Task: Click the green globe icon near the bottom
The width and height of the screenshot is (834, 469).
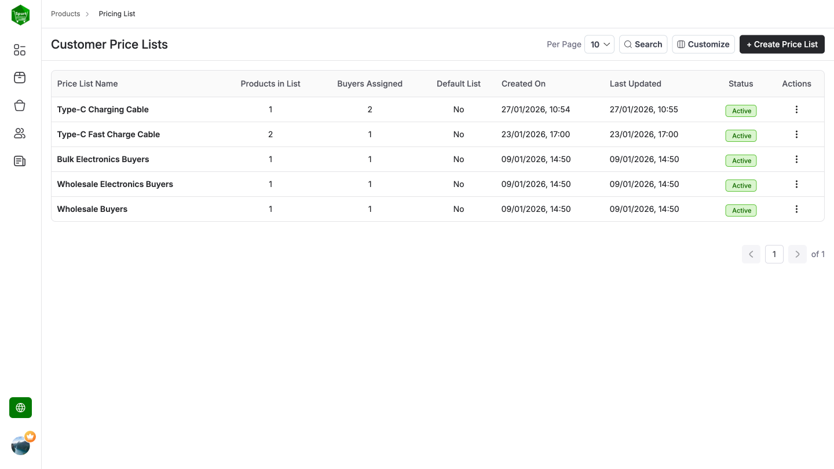Action: 20,408
